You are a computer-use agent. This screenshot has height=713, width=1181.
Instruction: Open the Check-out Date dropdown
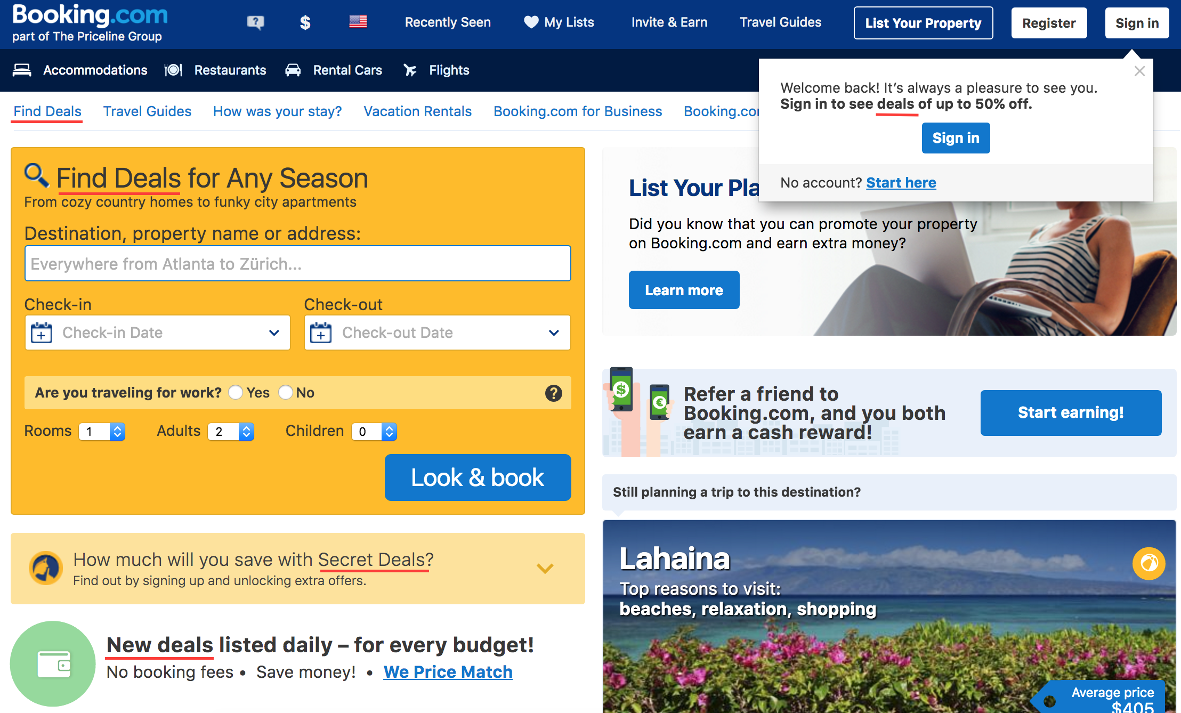pyautogui.click(x=438, y=333)
